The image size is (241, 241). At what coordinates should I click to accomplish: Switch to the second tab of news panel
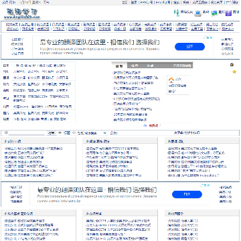[x=135, y=66]
